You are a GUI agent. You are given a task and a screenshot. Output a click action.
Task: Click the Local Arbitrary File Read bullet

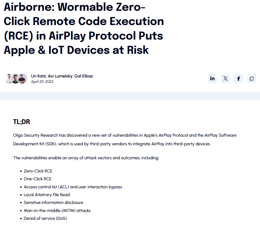tap(47, 195)
